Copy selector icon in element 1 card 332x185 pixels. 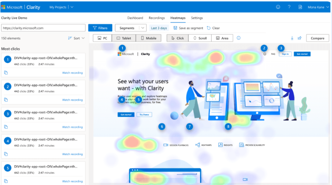6,72
